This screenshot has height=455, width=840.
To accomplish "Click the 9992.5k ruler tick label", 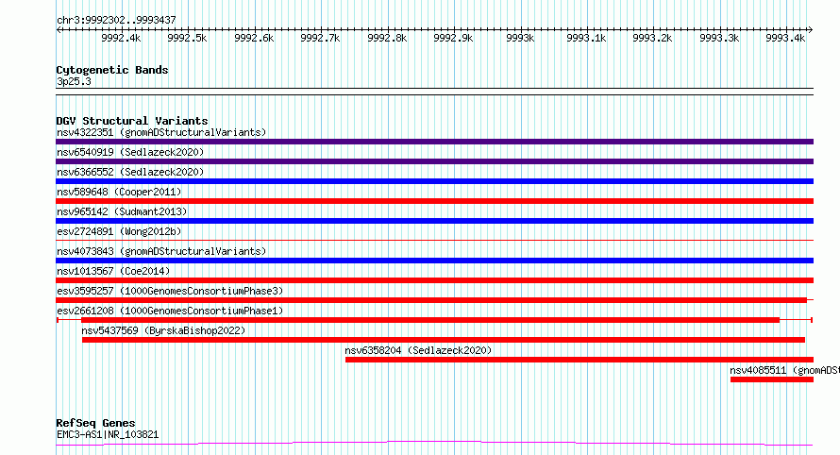I will [187, 38].
